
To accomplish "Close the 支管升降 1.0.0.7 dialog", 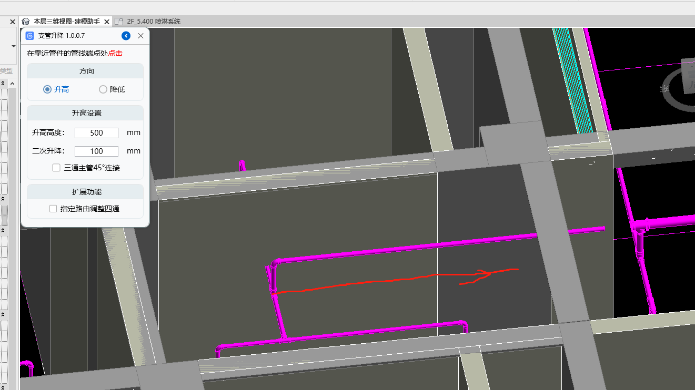I will [140, 36].
